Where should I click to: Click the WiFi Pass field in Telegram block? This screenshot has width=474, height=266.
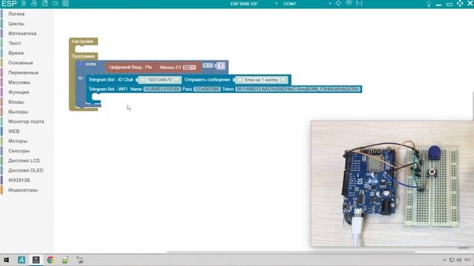(x=207, y=89)
